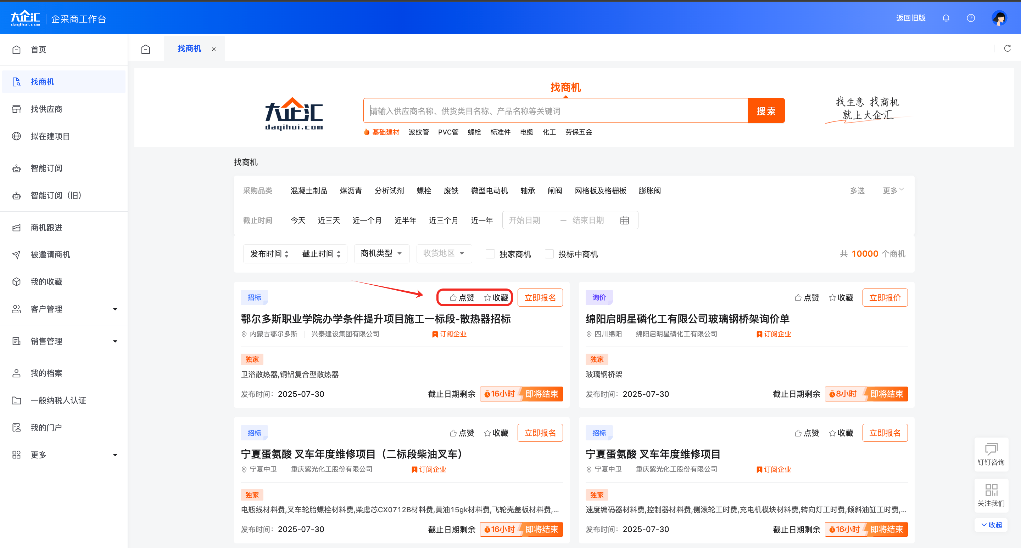The image size is (1021, 548).
Task: Select 微型电动机 purchase category
Action: point(489,191)
